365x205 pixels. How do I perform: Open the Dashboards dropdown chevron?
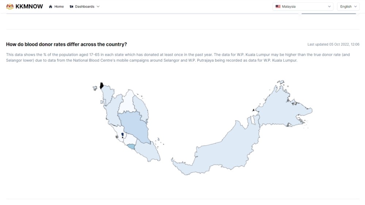98,7
